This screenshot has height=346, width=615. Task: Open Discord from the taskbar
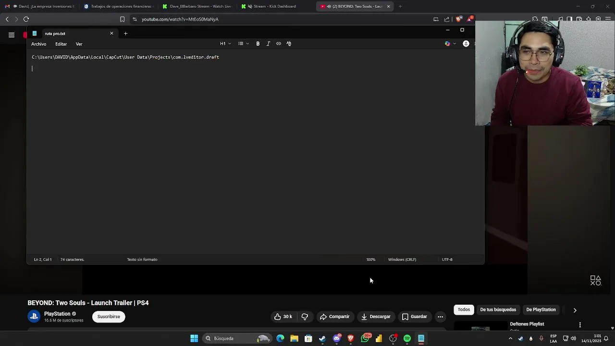tap(337, 338)
